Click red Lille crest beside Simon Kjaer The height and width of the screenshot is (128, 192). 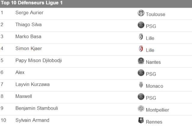pyautogui.click(x=141, y=49)
